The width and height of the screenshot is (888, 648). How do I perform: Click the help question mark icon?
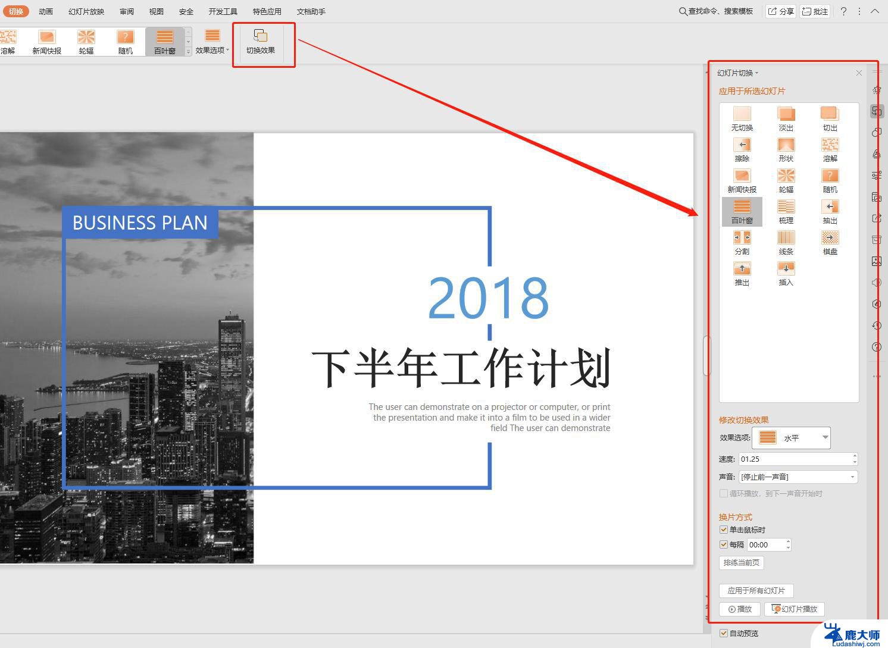843,11
